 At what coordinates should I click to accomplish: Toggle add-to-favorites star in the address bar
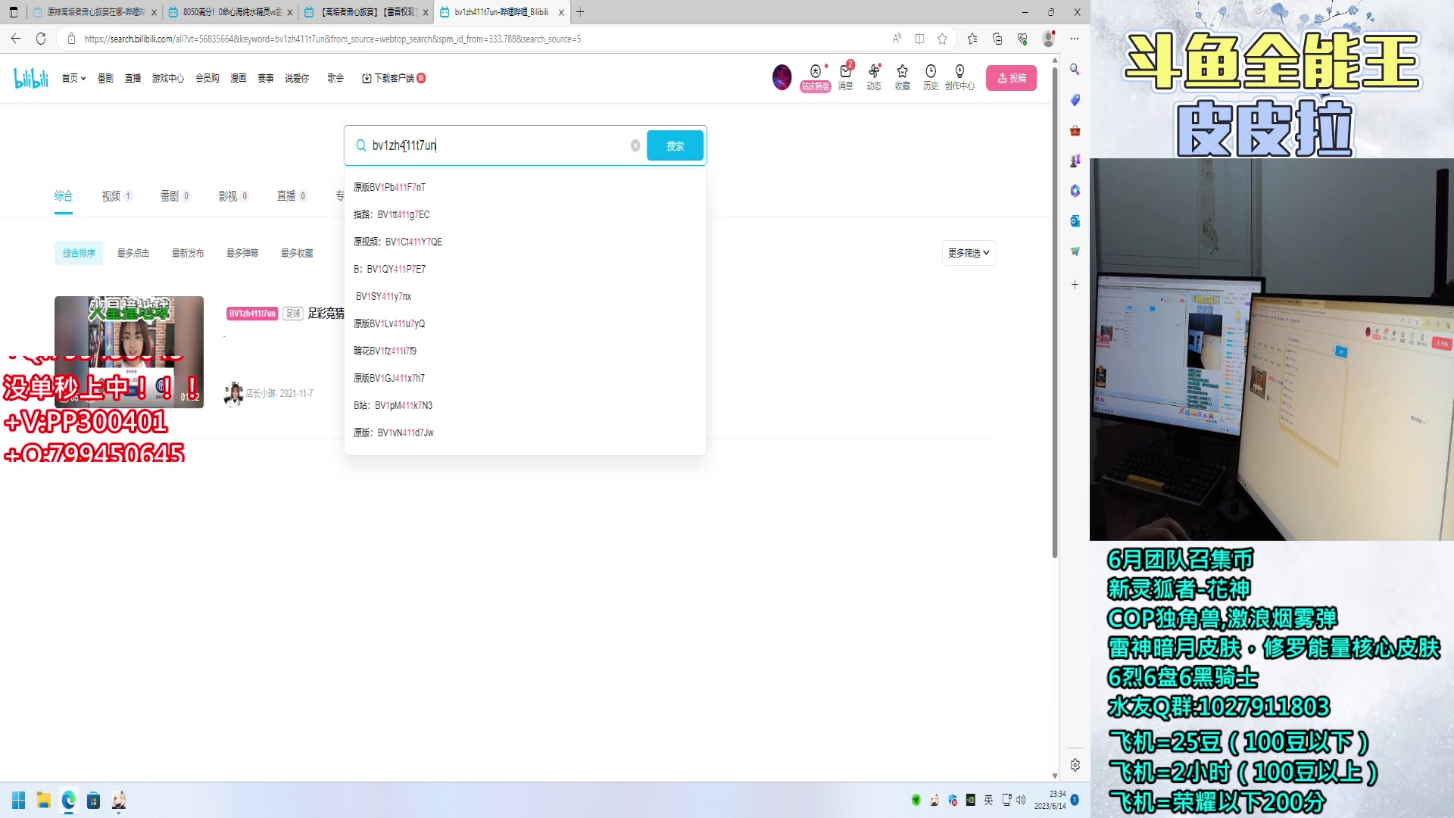click(943, 39)
